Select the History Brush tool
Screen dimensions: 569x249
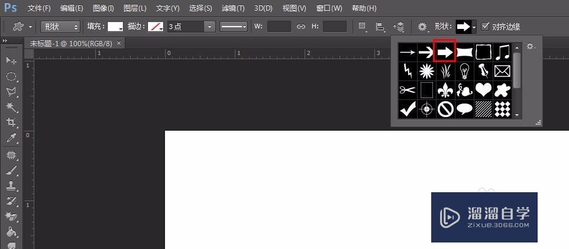point(12,201)
